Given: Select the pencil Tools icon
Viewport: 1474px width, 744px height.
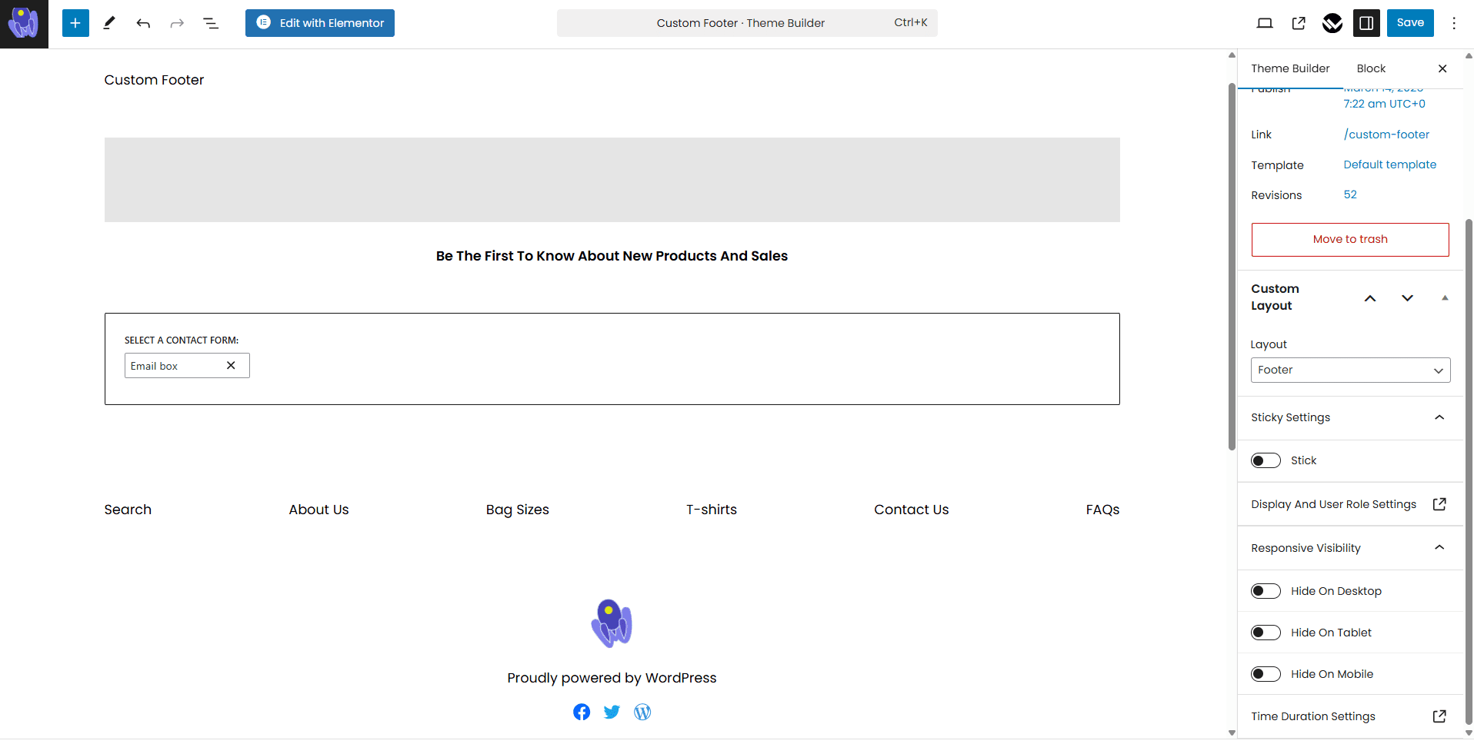Looking at the screenshot, I should 109,23.
